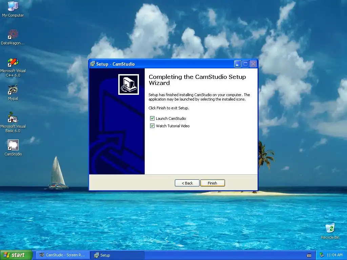Click the 11:04 AM clock in the tray
The height and width of the screenshot is (260, 347).
(x=334, y=255)
